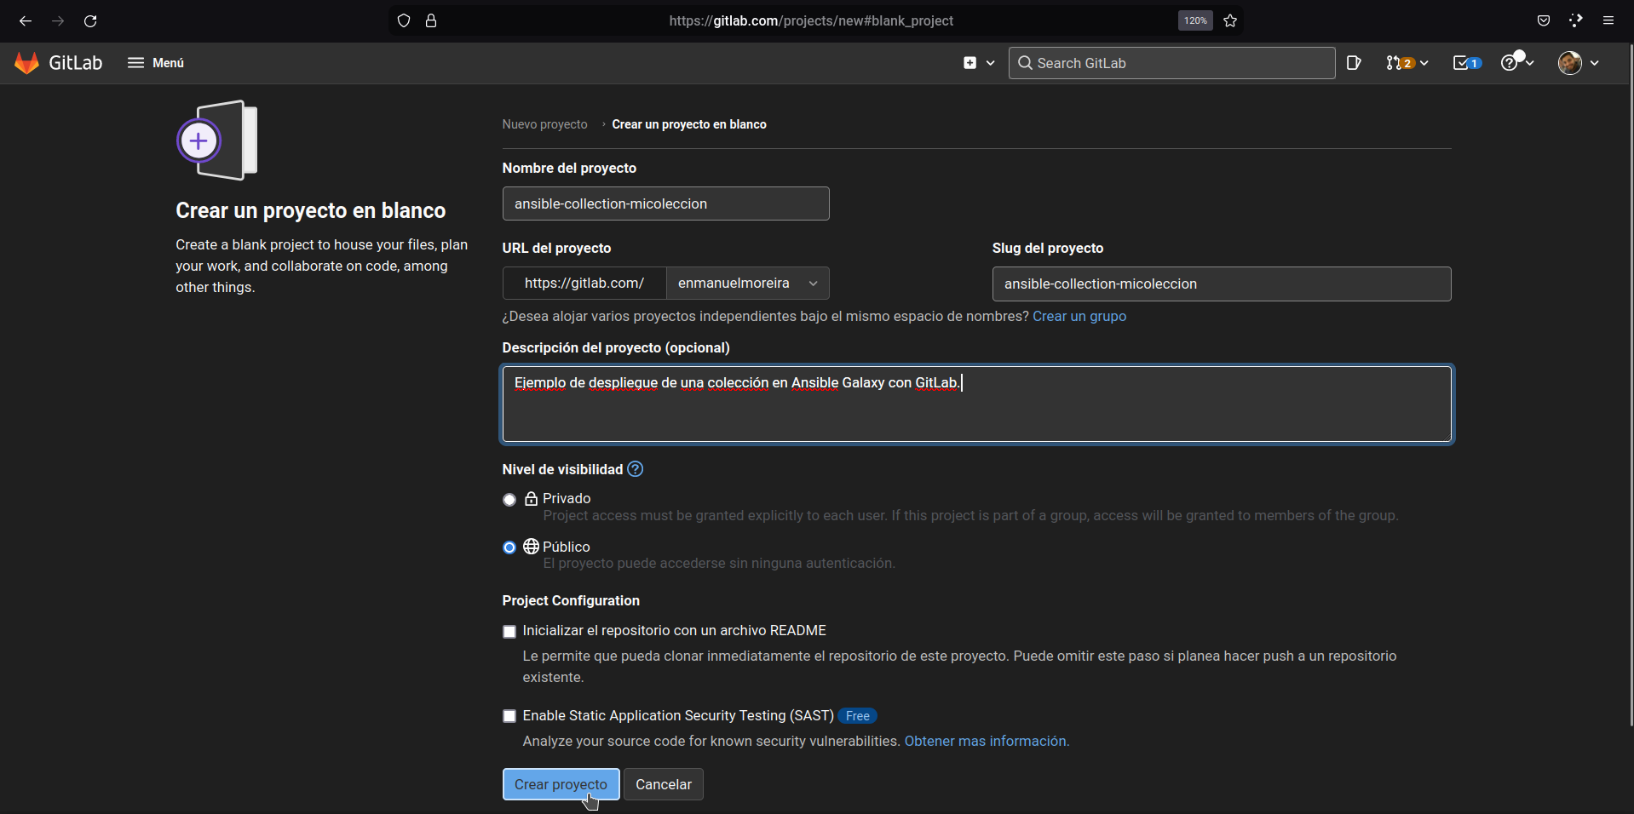Reload the page with the refresh icon
Viewport: 1634px width, 814px height.
(x=90, y=20)
